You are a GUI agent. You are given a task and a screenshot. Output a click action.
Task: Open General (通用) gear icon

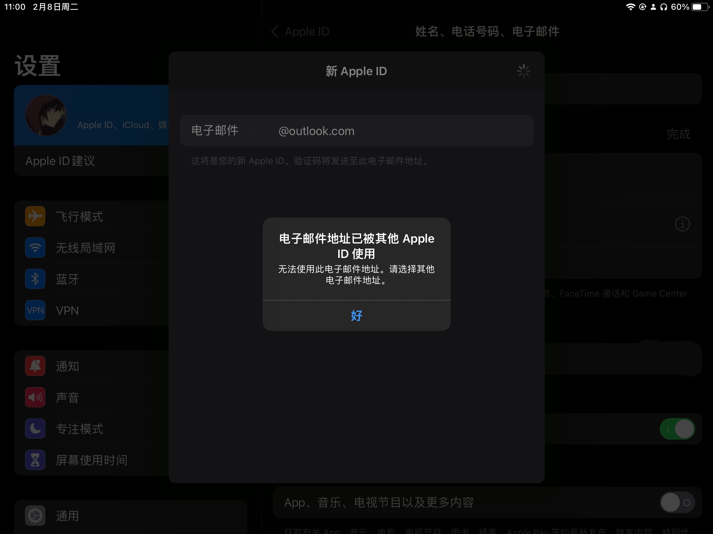click(x=35, y=516)
